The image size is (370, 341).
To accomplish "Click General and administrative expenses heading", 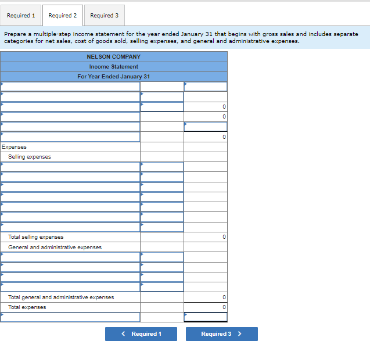I will (x=55, y=247).
